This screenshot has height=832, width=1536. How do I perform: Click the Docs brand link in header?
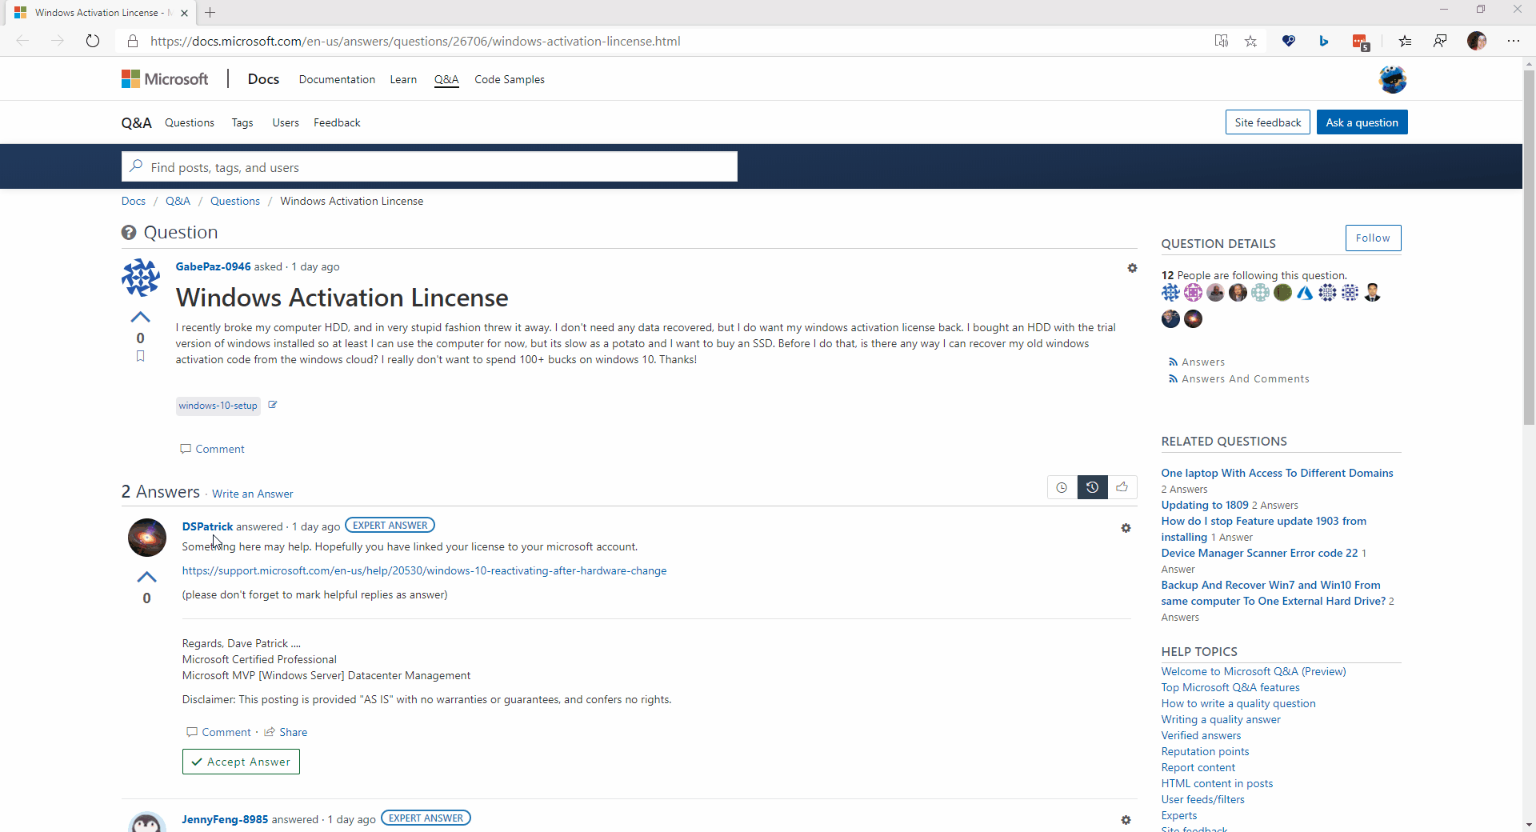tap(263, 79)
